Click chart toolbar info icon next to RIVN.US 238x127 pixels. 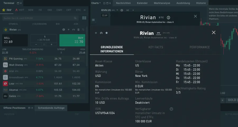click(122, 10)
